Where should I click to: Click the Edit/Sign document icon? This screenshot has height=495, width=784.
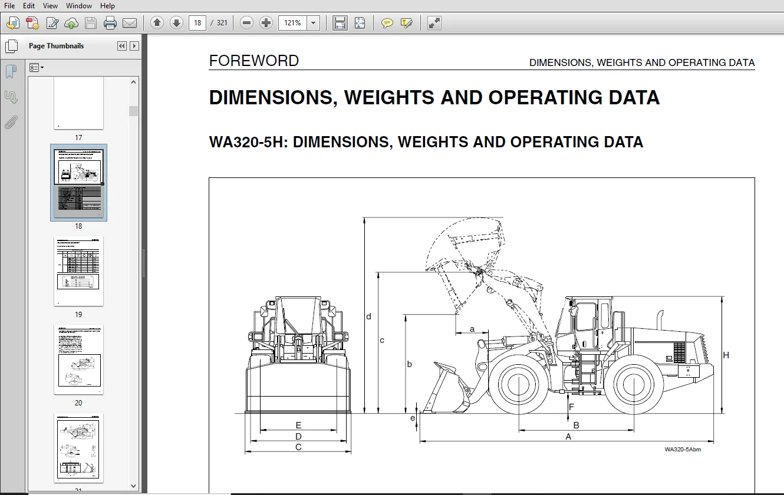click(x=52, y=23)
